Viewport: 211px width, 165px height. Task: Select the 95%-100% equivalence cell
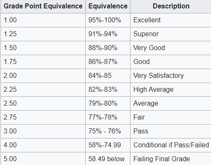tap(108, 20)
